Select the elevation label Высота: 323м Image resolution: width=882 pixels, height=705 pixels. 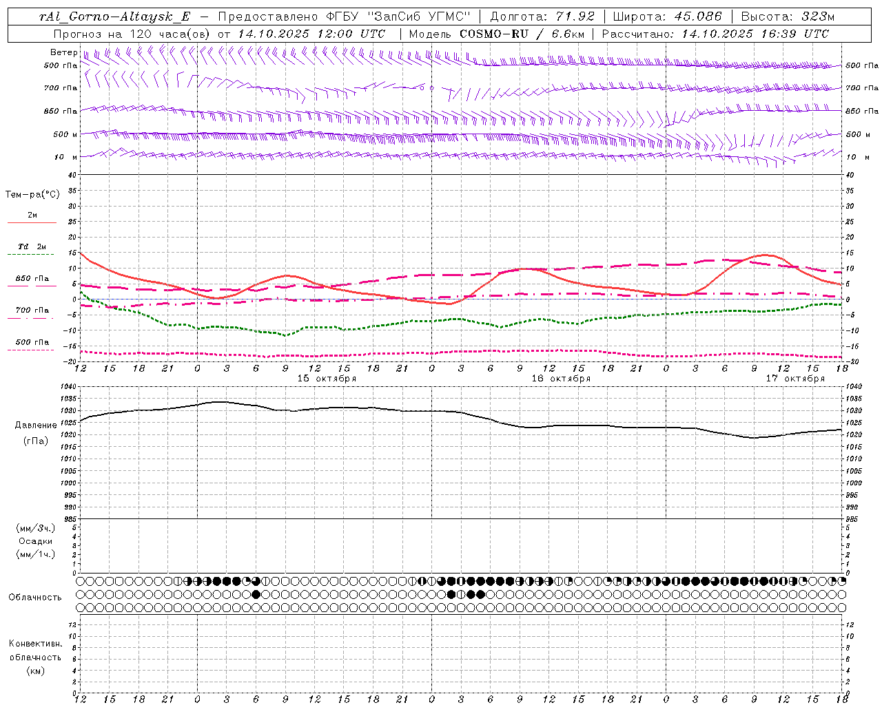788,17
